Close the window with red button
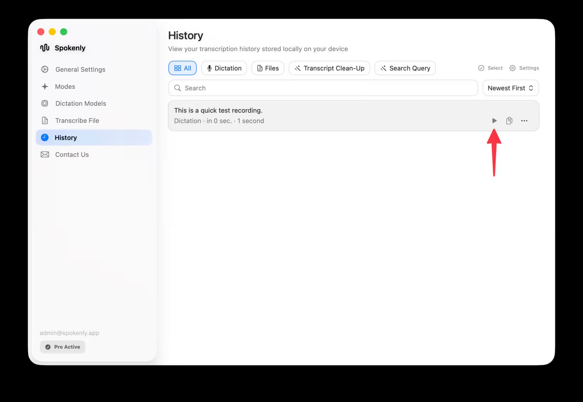583x402 pixels. click(x=41, y=32)
